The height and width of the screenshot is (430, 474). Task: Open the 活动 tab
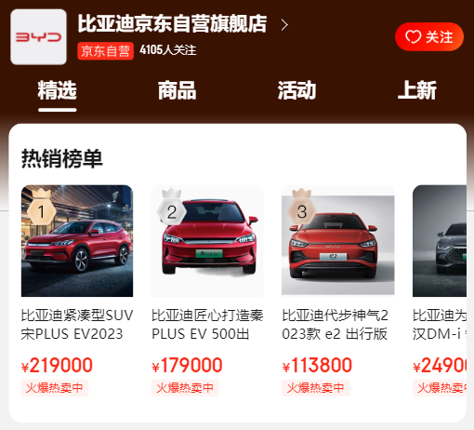[296, 90]
